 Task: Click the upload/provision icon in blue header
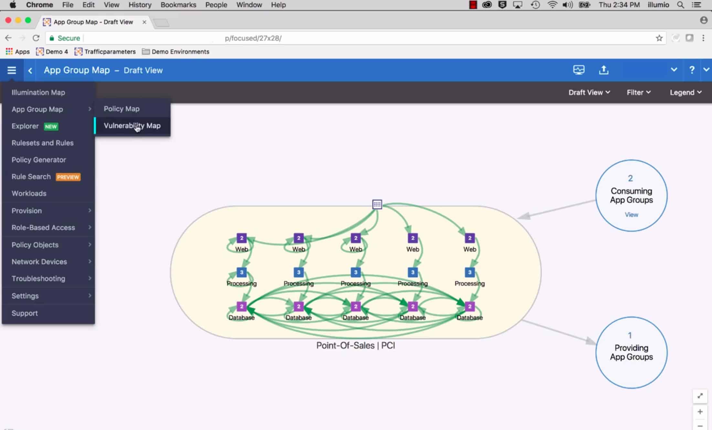pyautogui.click(x=603, y=70)
